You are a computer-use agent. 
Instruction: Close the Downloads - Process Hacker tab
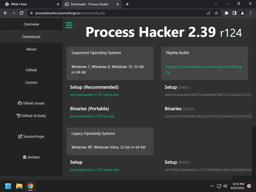118,4
